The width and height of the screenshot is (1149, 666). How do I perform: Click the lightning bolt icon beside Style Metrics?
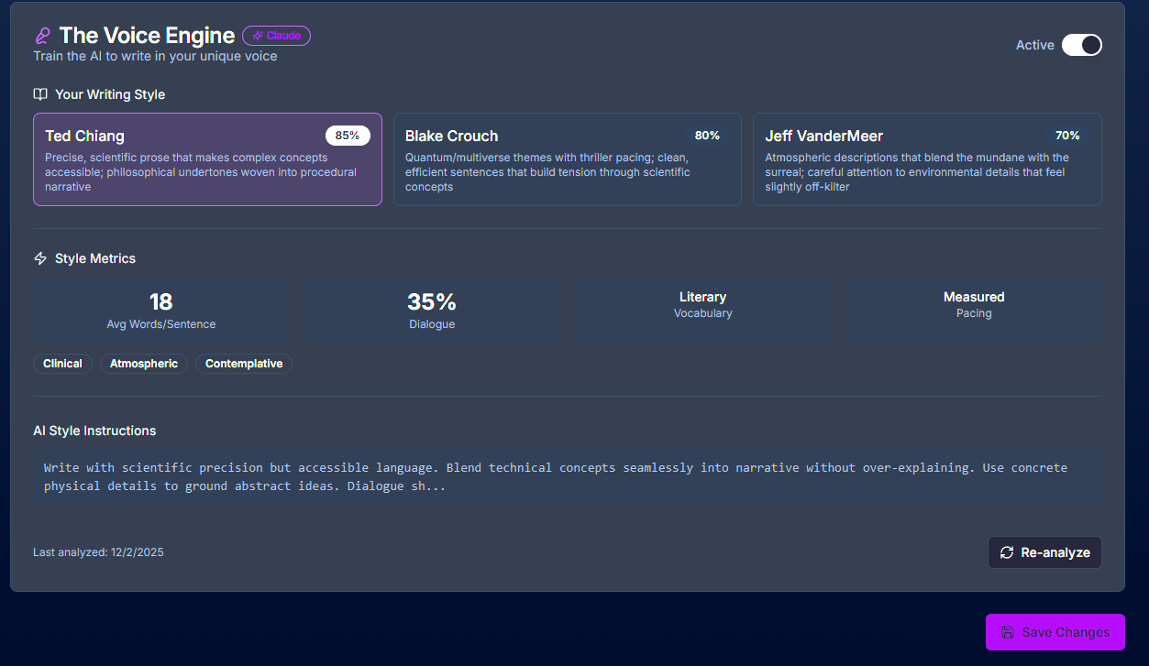pos(39,258)
